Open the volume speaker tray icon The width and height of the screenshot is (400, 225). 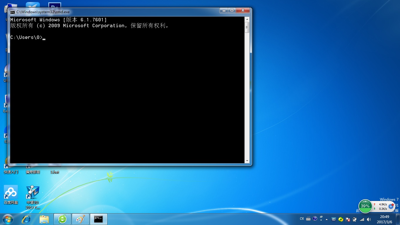[369, 219]
